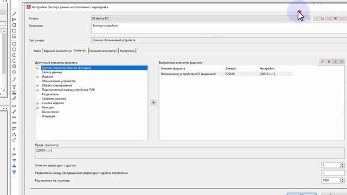Image resolution: width=347 pixels, height=195 pixels.
Task: Select the linear dimension tool in left toolbar
Action: click(14, 106)
